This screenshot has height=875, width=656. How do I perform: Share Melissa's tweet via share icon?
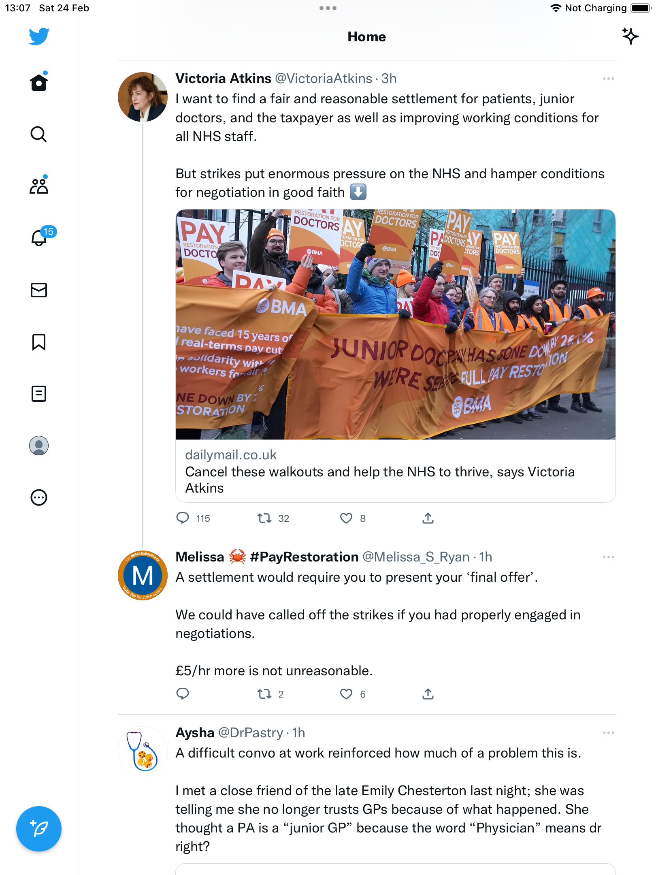click(x=428, y=694)
